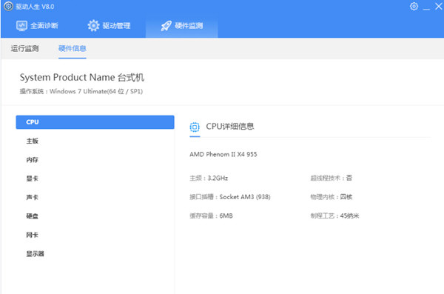Minimize the 驱动人生 window
Screen dimensions: 444x294
[426, 7]
